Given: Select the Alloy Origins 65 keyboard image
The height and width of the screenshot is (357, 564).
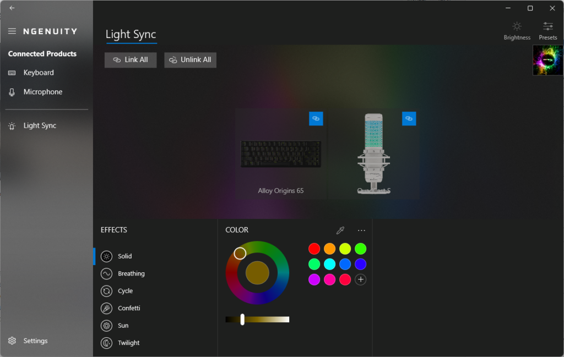Looking at the screenshot, I should (280, 154).
